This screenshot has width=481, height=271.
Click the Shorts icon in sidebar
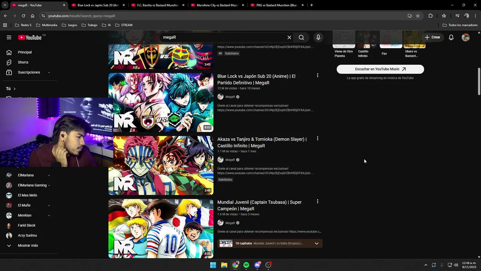pyautogui.click(x=9, y=62)
